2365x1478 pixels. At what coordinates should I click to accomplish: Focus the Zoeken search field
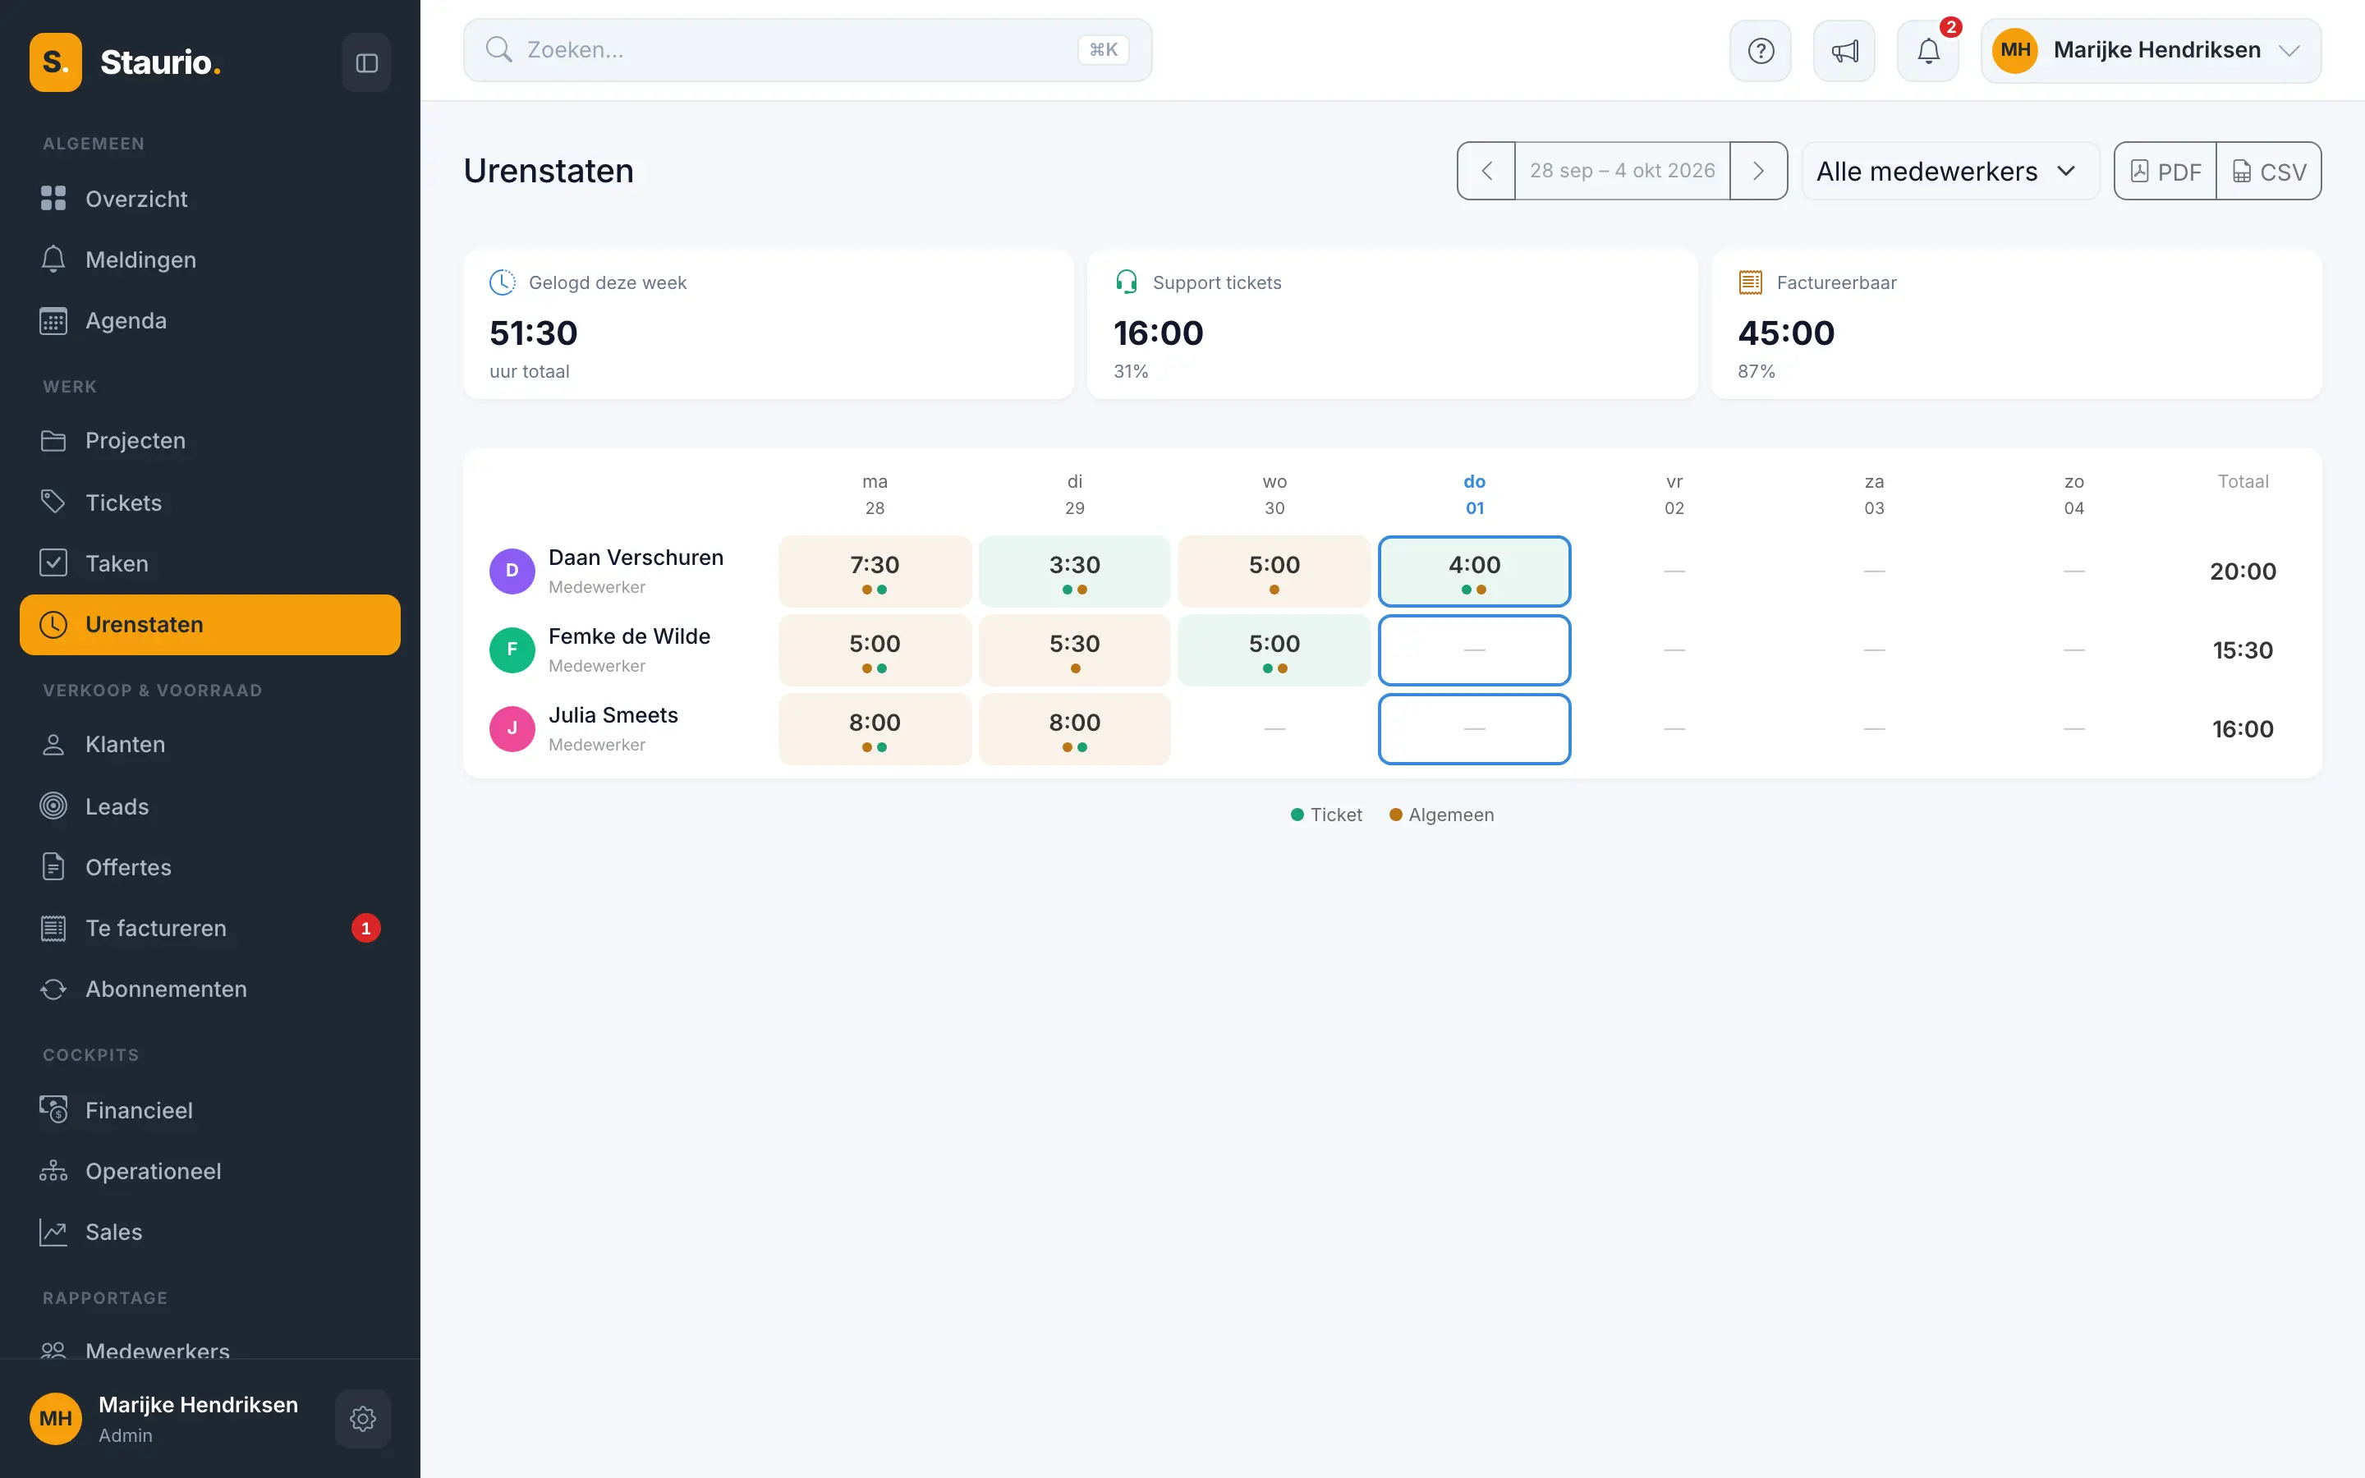click(807, 50)
